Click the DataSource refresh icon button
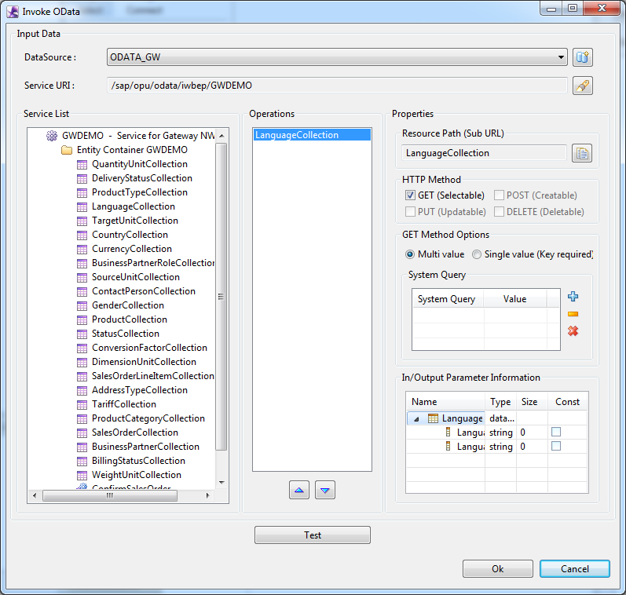 (x=582, y=57)
